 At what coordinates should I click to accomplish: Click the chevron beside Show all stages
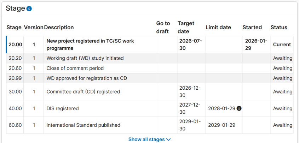click(x=168, y=139)
